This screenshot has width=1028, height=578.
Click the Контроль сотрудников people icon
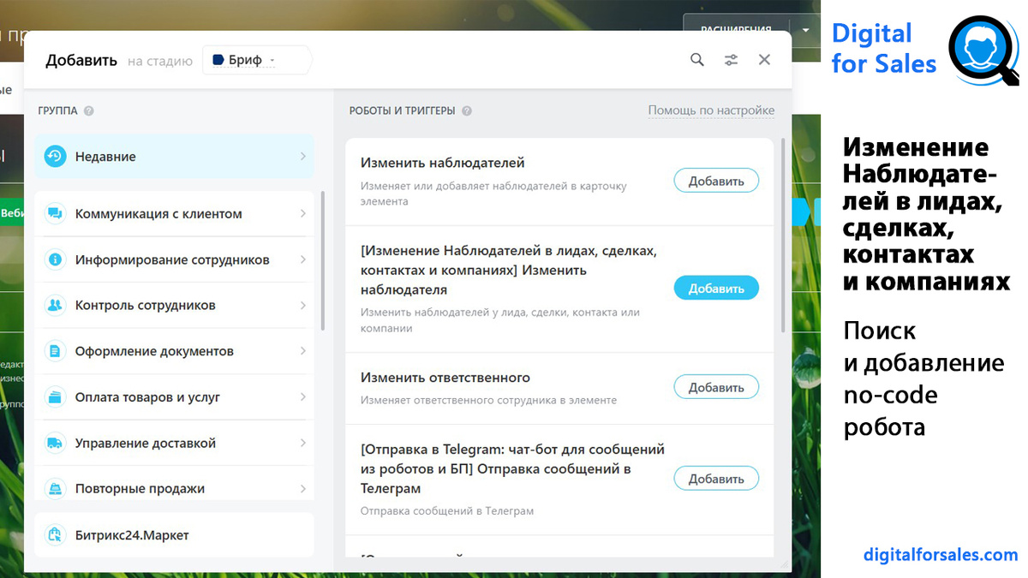54,305
